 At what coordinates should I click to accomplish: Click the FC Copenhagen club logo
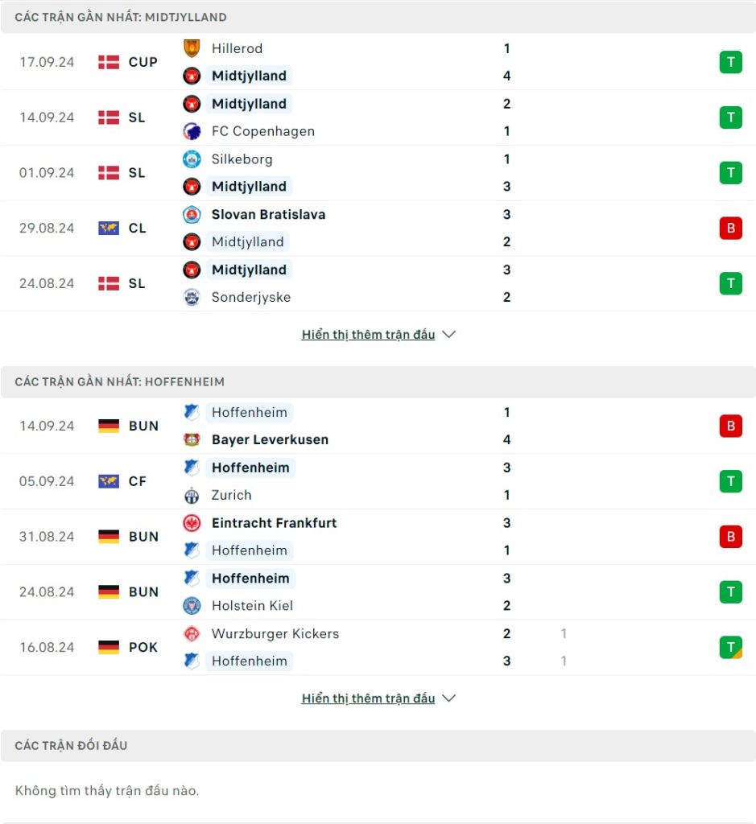[192, 131]
